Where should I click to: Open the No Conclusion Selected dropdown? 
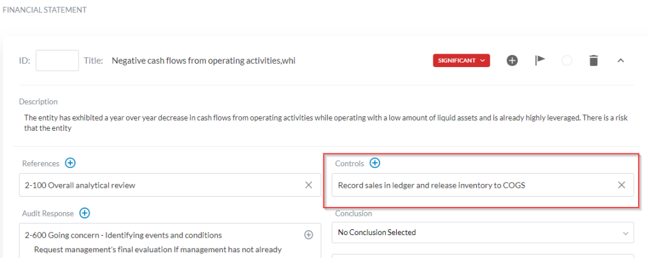[483, 232]
